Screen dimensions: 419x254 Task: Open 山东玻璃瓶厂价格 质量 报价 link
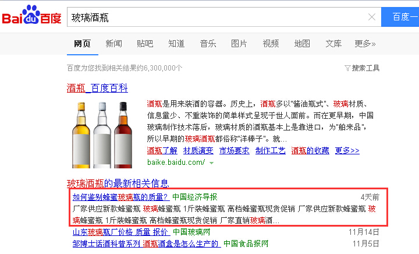coord(121,232)
